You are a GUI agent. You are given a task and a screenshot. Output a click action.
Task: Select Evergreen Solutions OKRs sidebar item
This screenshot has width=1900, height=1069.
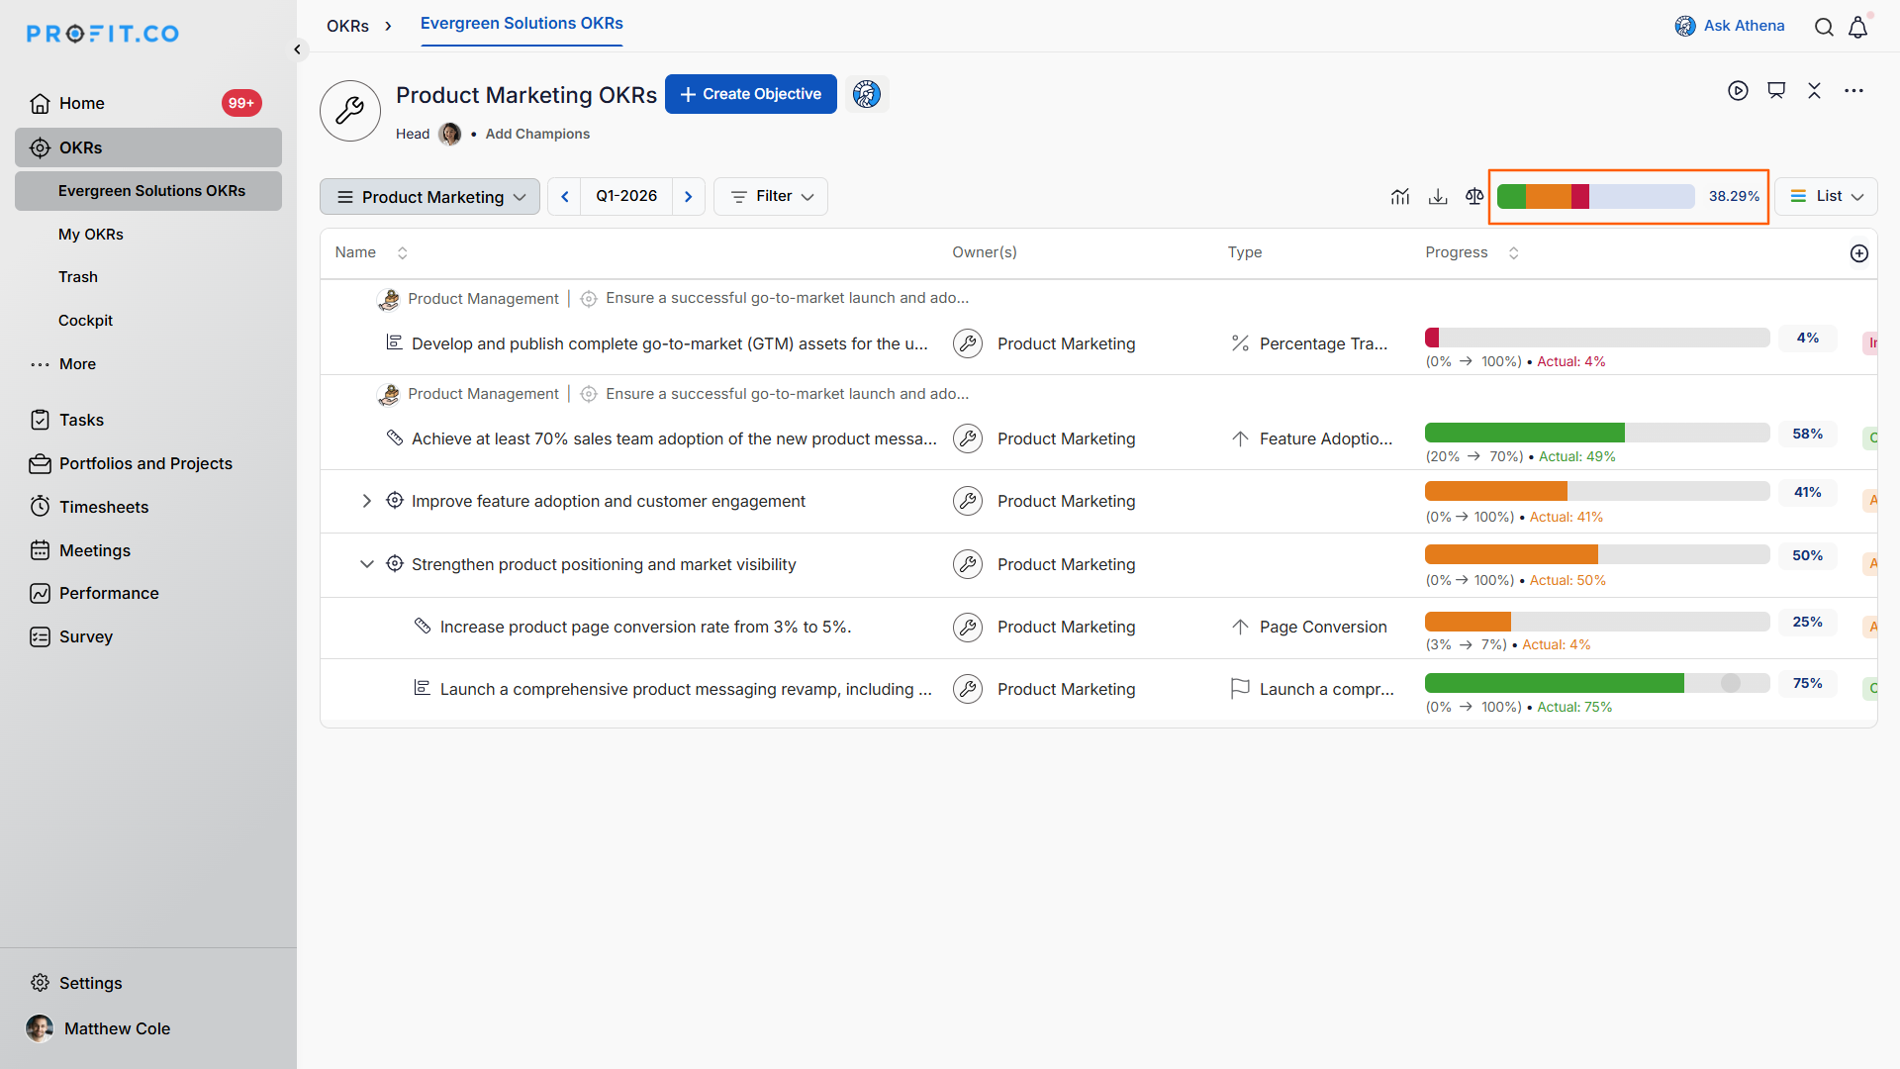(x=148, y=191)
